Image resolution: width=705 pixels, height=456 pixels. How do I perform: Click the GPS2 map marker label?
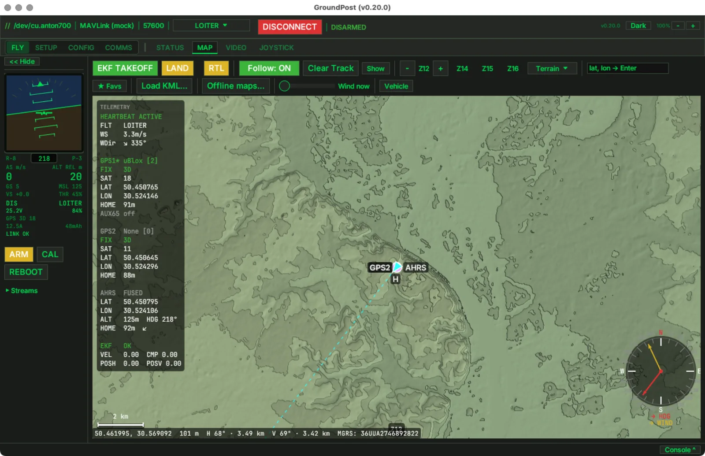(379, 267)
